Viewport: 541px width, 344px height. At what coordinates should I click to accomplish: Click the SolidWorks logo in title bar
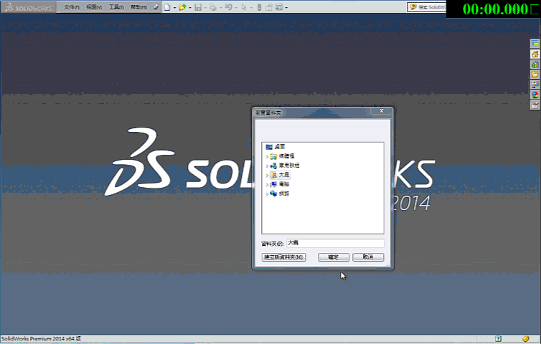coord(28,7)
